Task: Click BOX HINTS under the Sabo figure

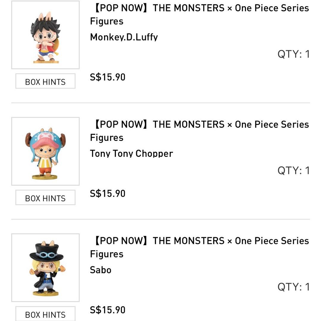Action: click(45, 314)
